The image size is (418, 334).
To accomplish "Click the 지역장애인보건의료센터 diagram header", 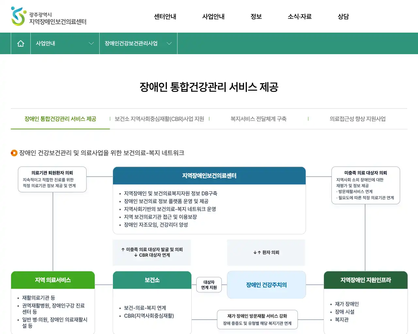I will click(209, 176).
